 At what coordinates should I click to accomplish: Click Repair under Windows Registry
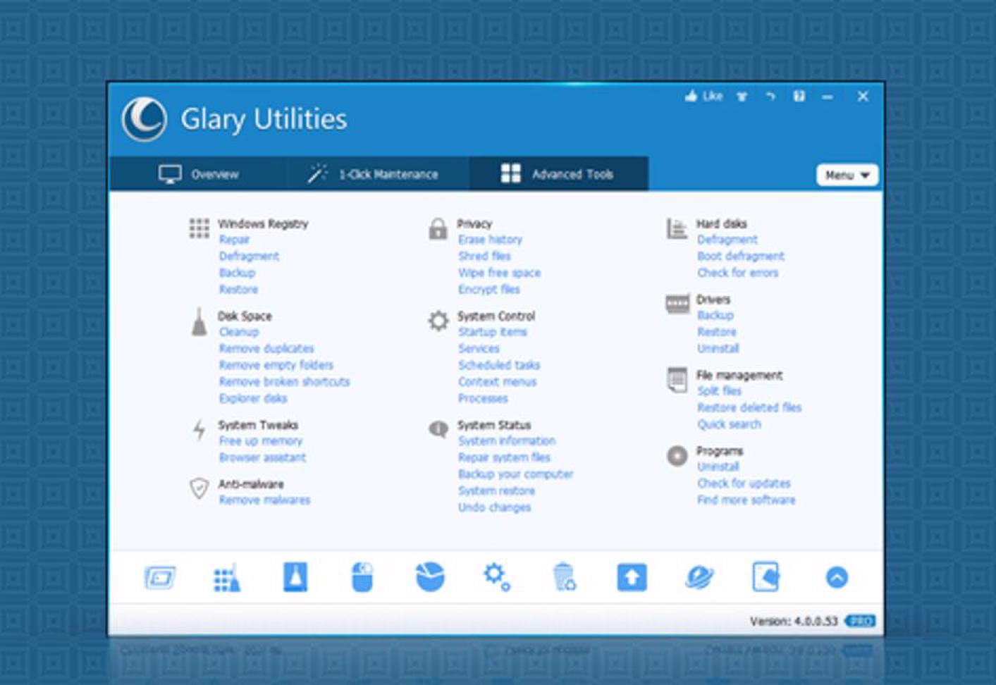click(234, 240)
